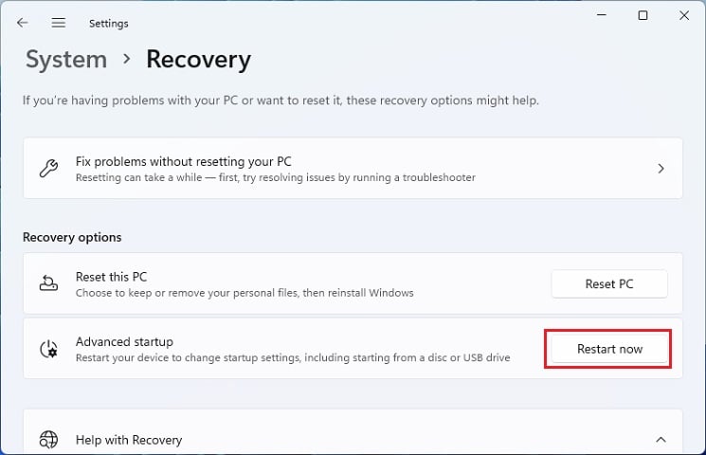Click the Advanced startup title text

[x=124, y=341]
